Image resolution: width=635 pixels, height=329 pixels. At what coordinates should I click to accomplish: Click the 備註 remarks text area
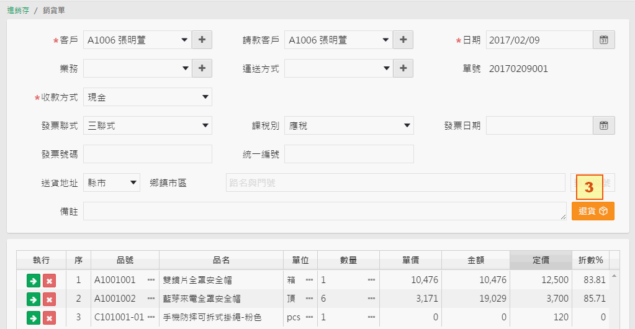click(x=325, y=211)
